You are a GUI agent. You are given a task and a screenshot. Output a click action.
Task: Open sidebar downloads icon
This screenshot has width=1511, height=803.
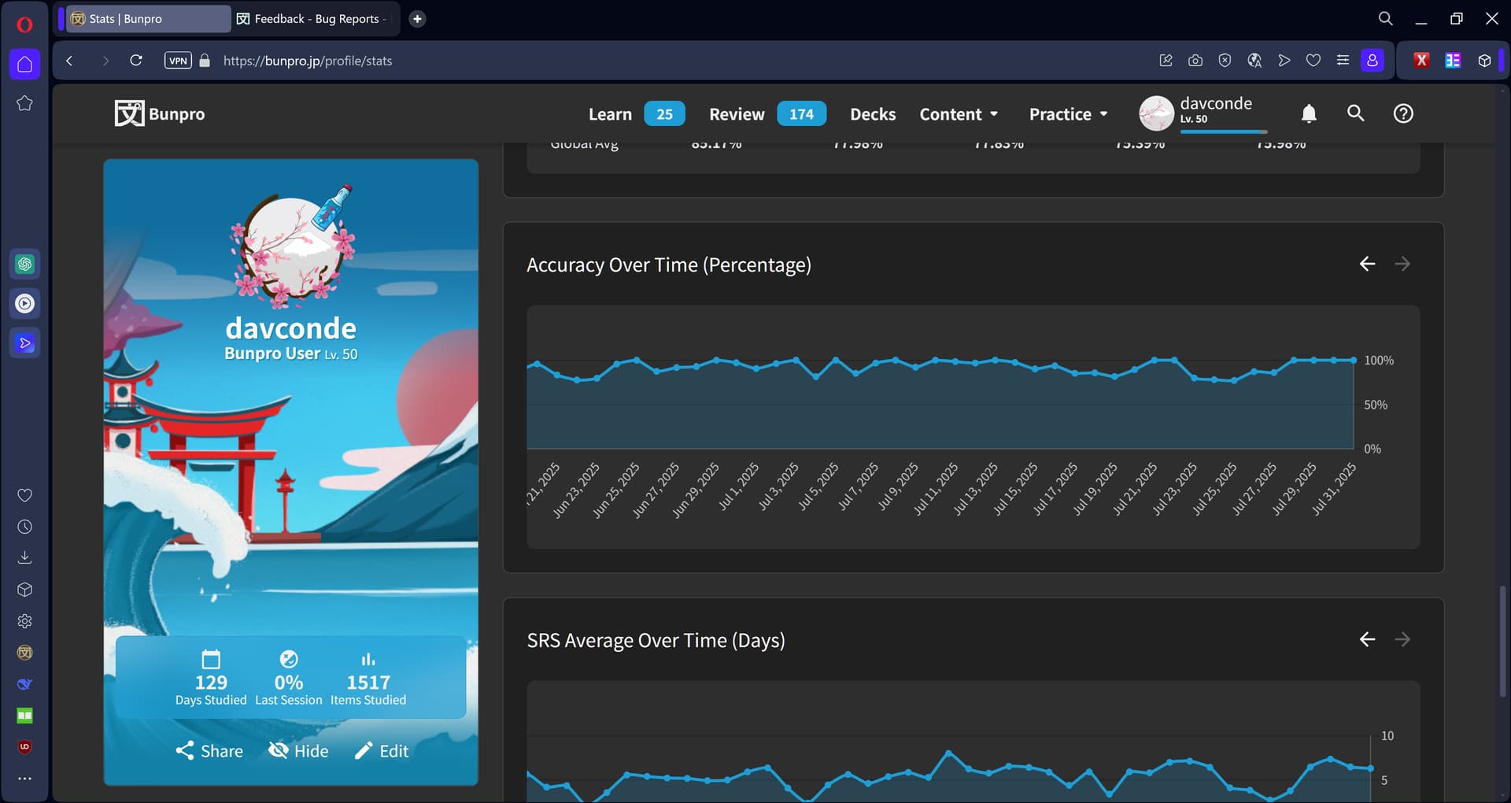pyautogui.click(x=24, y=558)
